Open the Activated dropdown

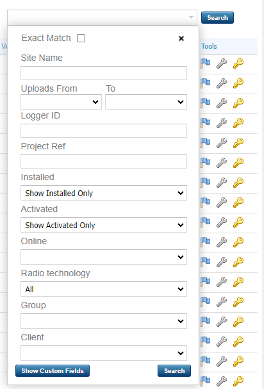point(104,225)
